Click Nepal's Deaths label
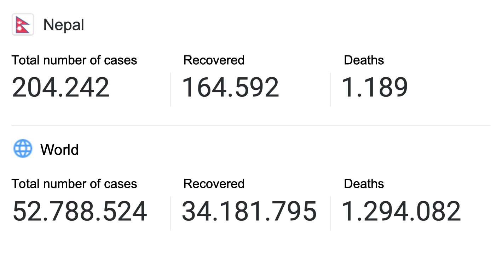Screen dimensions: 491x255 point(364,60)
